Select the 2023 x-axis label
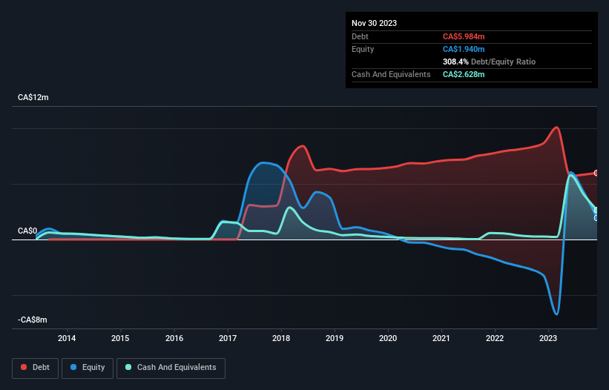Image resolution: width=609 pixels, height=390 pixels. coord(548,338)
